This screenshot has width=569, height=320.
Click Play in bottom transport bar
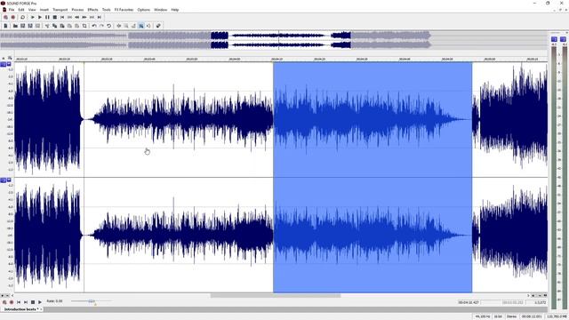40,302
